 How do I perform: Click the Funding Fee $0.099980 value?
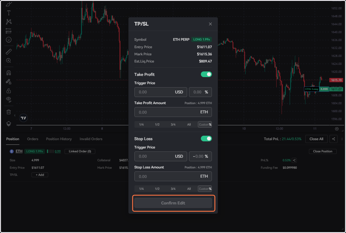point(290,168)
